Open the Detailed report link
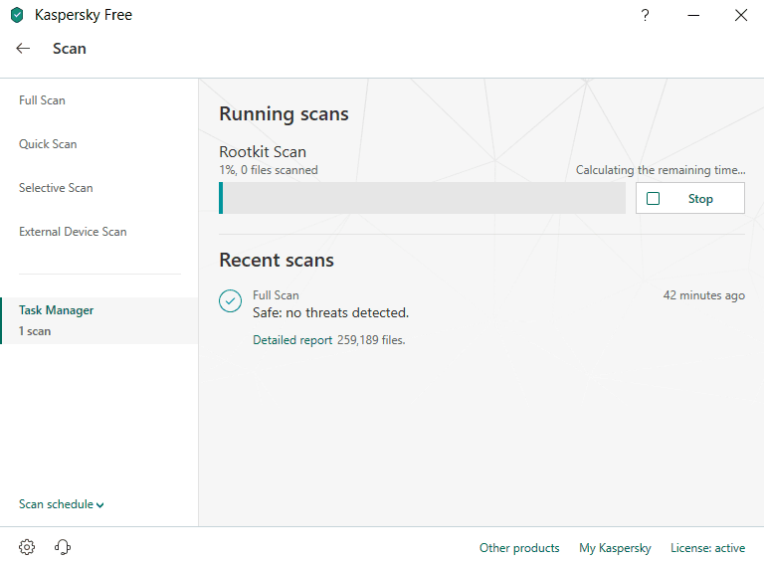Viewport: 764px width, 563px height. [x=292, y=340]
